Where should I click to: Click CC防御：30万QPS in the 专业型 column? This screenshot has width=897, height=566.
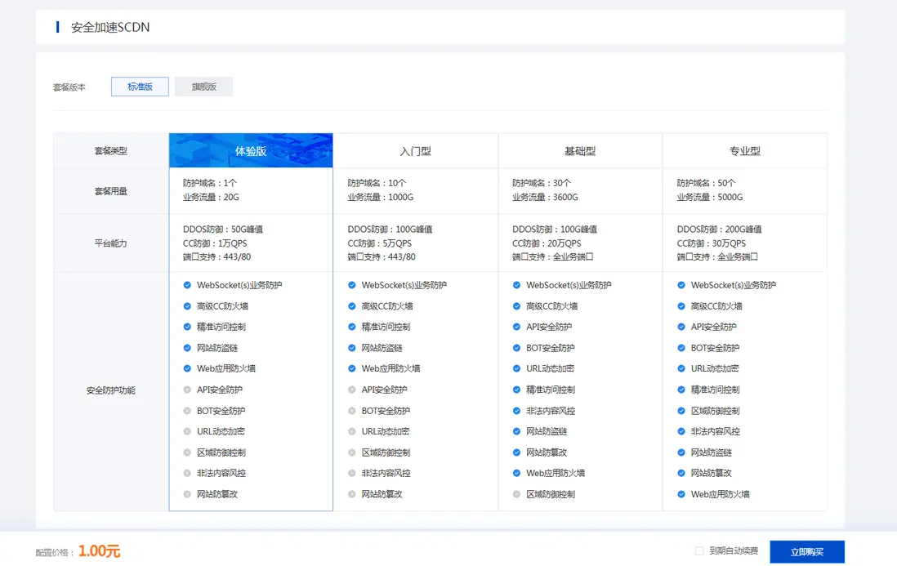pyautogui.click(x=712, y=243)
